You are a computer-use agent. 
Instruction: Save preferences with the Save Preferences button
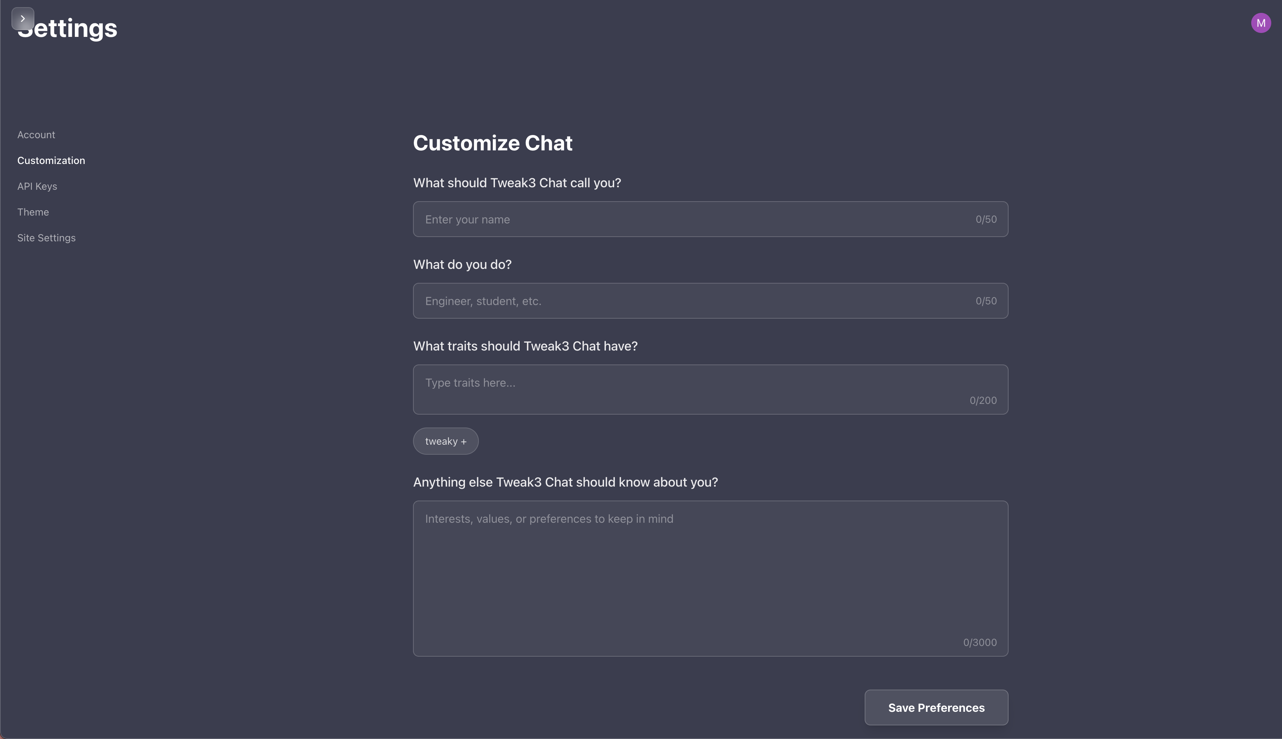pyautogui.click(x=936, y=707)
